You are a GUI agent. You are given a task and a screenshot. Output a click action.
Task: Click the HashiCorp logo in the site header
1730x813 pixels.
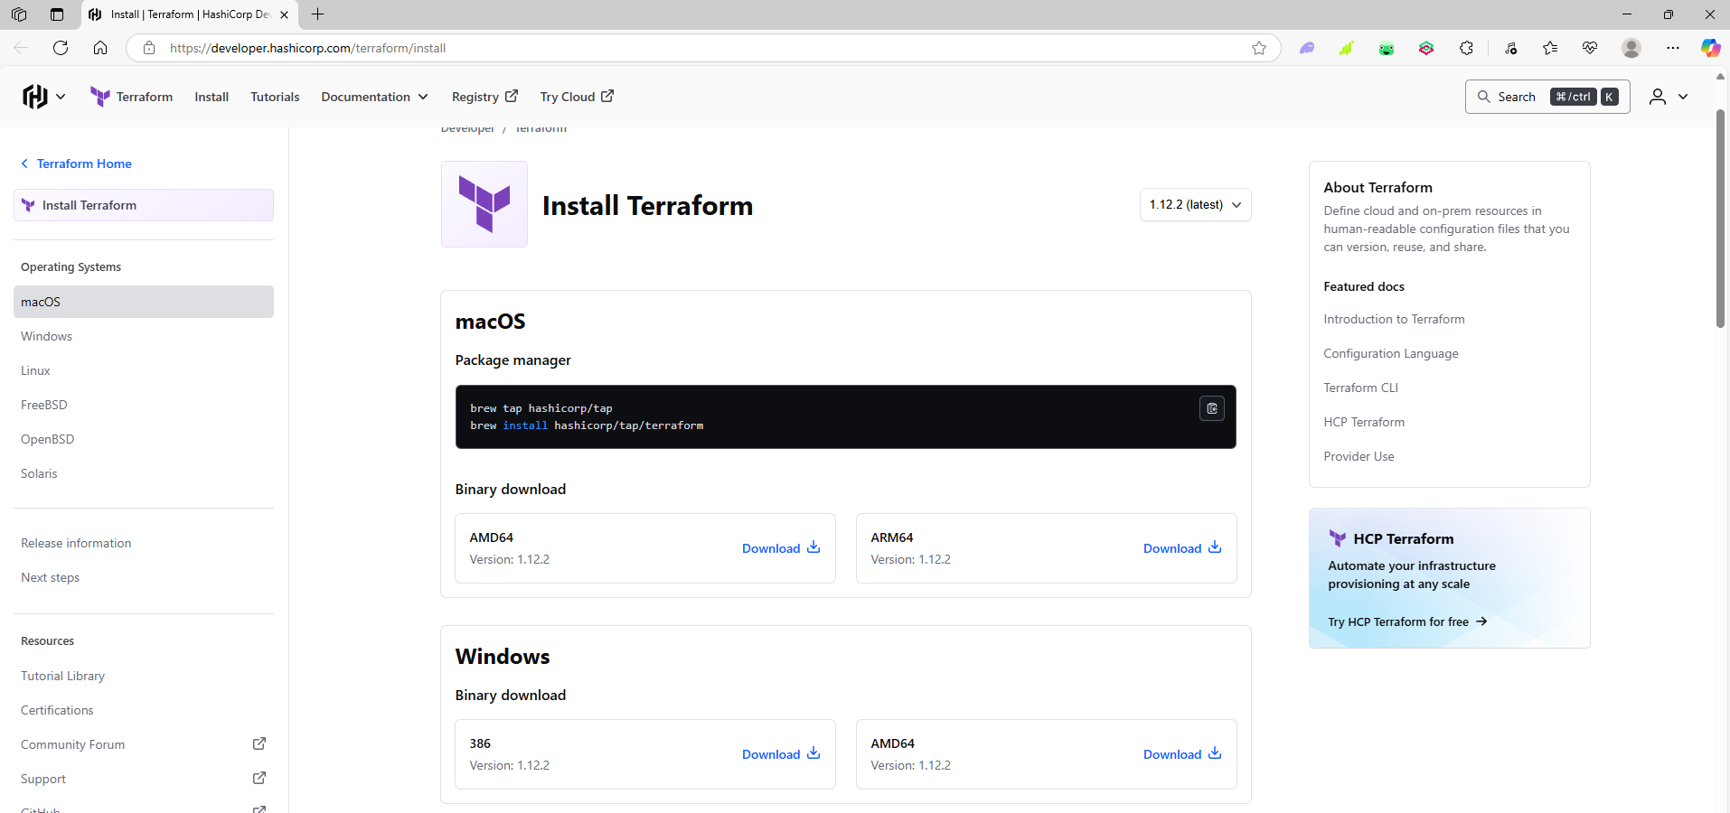[34, 97]
